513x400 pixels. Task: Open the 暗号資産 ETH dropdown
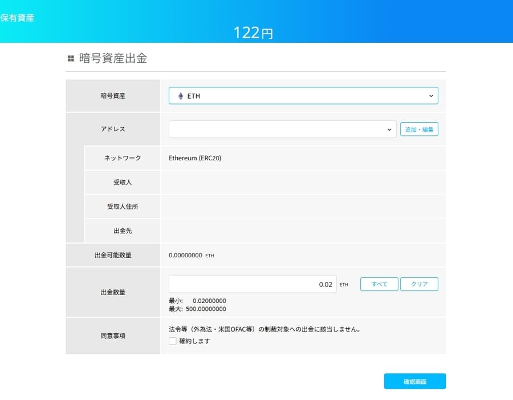303,96
